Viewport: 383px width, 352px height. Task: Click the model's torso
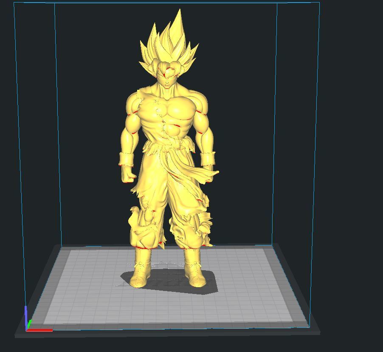(169, 119)
